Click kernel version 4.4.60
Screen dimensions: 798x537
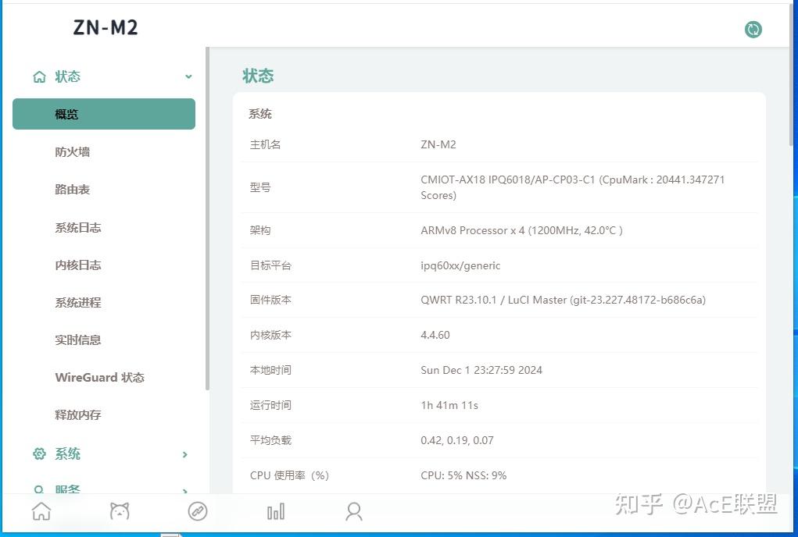[435, 336]
